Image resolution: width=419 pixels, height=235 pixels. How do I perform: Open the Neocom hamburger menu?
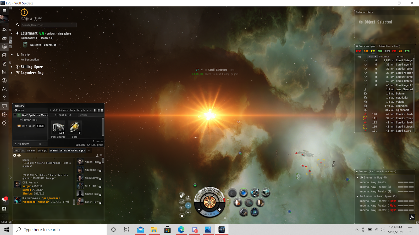(4, 11)
